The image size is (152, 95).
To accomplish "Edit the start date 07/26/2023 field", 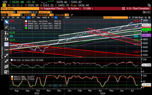I will coord(7,12).
